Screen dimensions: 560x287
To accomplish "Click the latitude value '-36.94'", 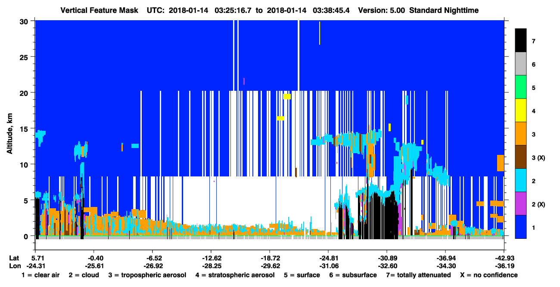I will click(x=445, y=258).
